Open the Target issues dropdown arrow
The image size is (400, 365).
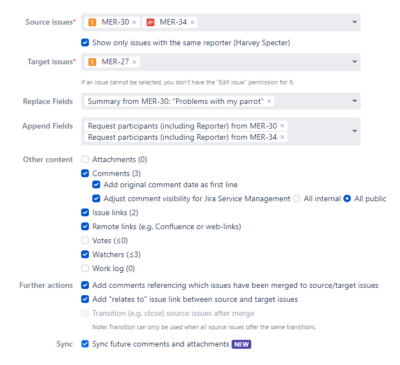click(x=354, y=61)
